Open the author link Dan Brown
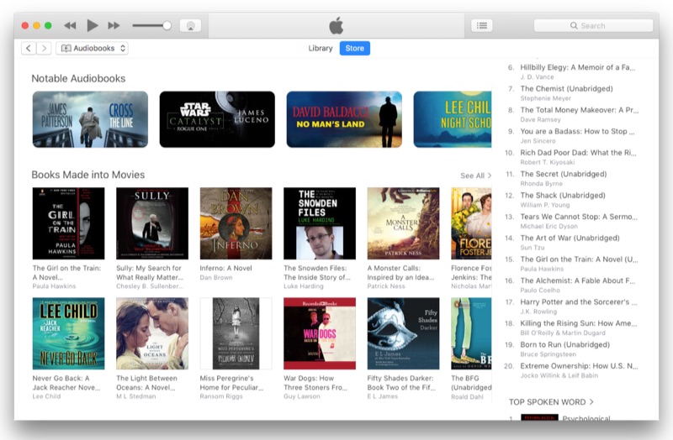This screenshot has width=673, height=440. (x=217, y=288)
